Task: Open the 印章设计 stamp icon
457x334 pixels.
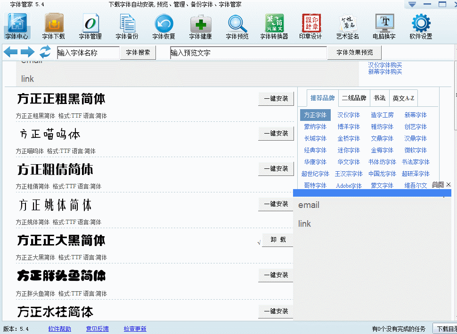Action: 310,26
